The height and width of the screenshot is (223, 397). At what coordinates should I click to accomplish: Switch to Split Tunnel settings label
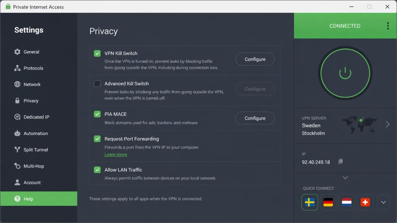pyautogui.click(x=36, y=150)
